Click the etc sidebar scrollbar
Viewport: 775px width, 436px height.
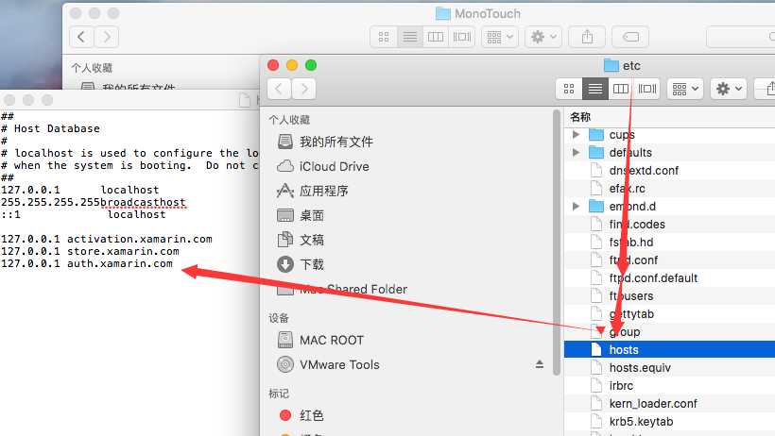(557, 242)
